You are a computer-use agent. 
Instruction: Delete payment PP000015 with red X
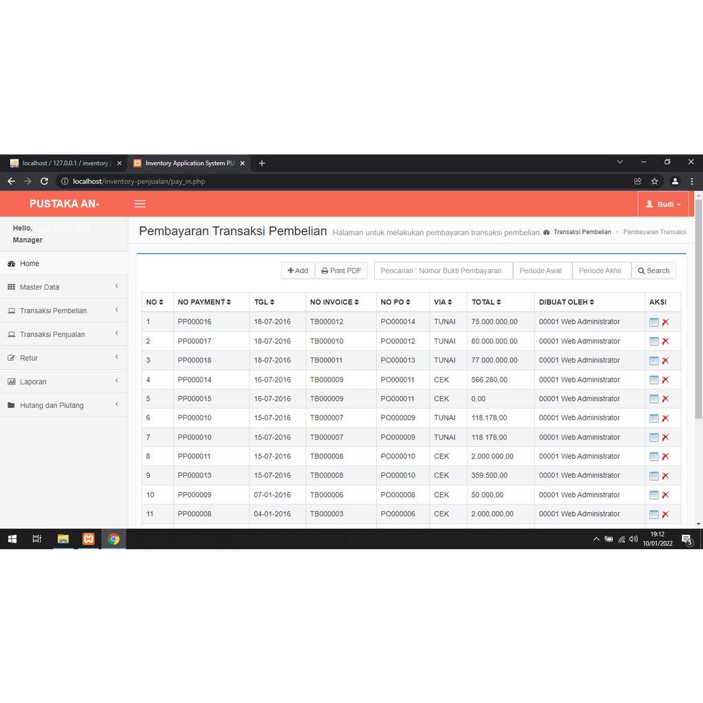665,399
